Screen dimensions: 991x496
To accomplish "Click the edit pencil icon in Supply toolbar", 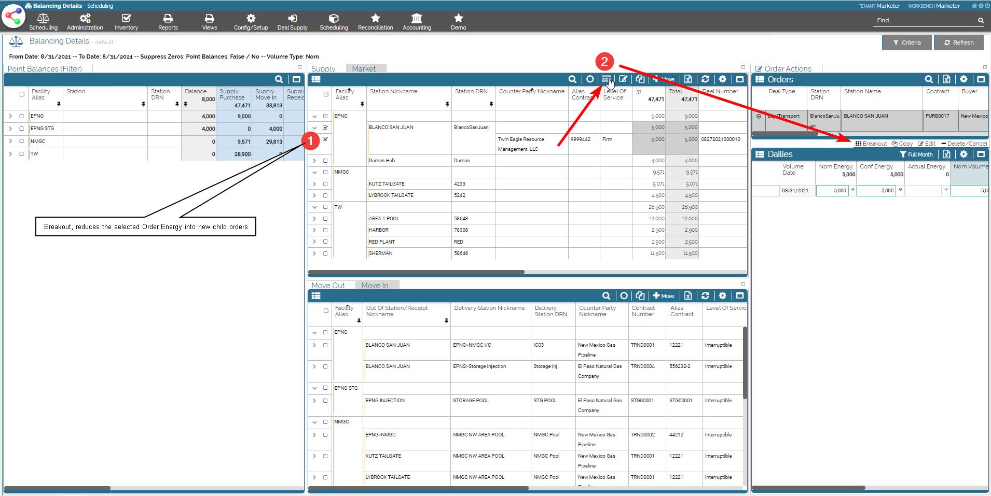I will 623,79.
